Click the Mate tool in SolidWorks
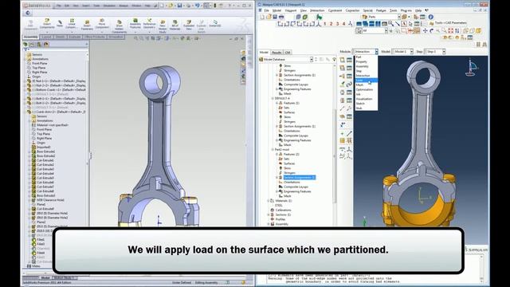 60,24
